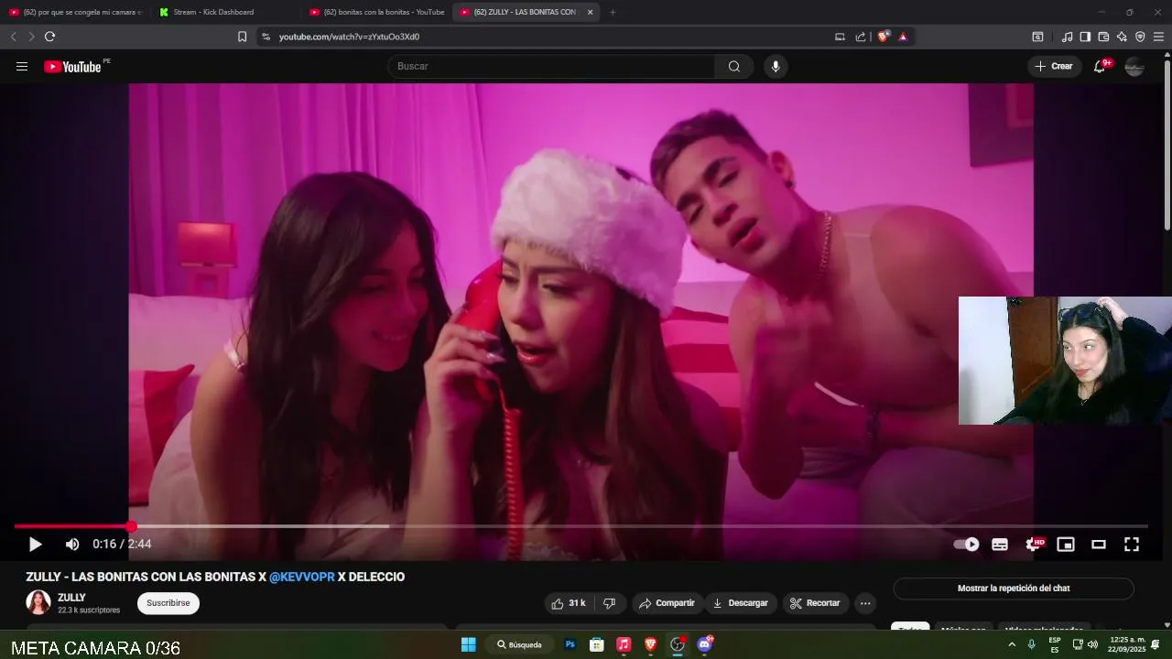Switch to Stream - Kick Dashboard tab
Screen dimensions: 1172x659
225,12
